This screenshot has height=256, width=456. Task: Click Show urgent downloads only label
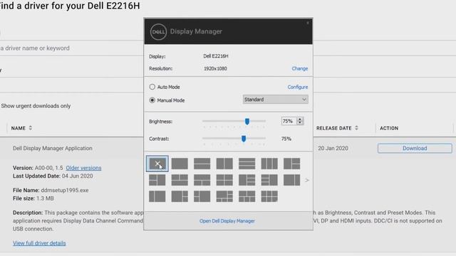36,106
